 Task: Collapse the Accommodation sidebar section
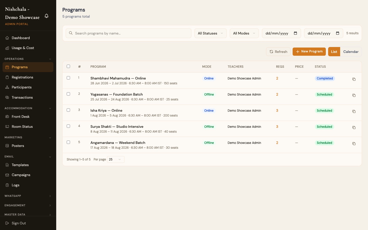28,108
